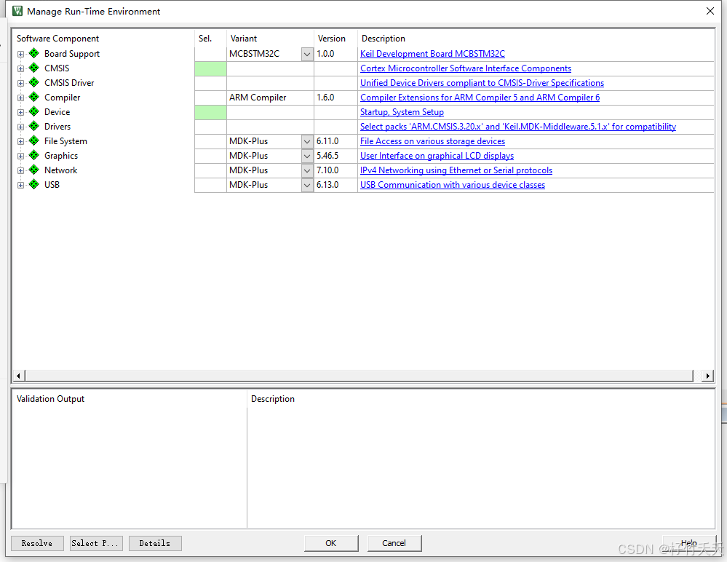Click the File System component icon
This screenshot has height=562, width=727.
coord(34,141)
